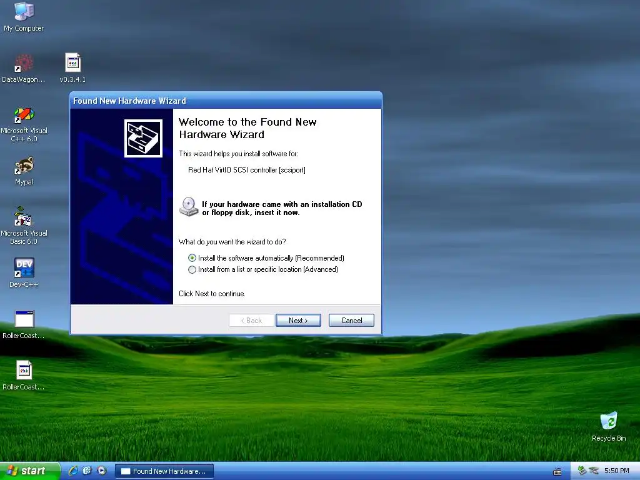Cancel the Found New Hardware Wizard

point(351,321)
